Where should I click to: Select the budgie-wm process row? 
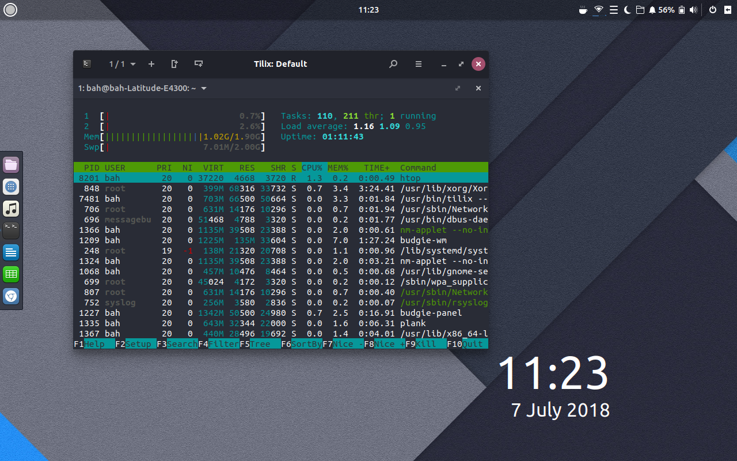(281, 240)
